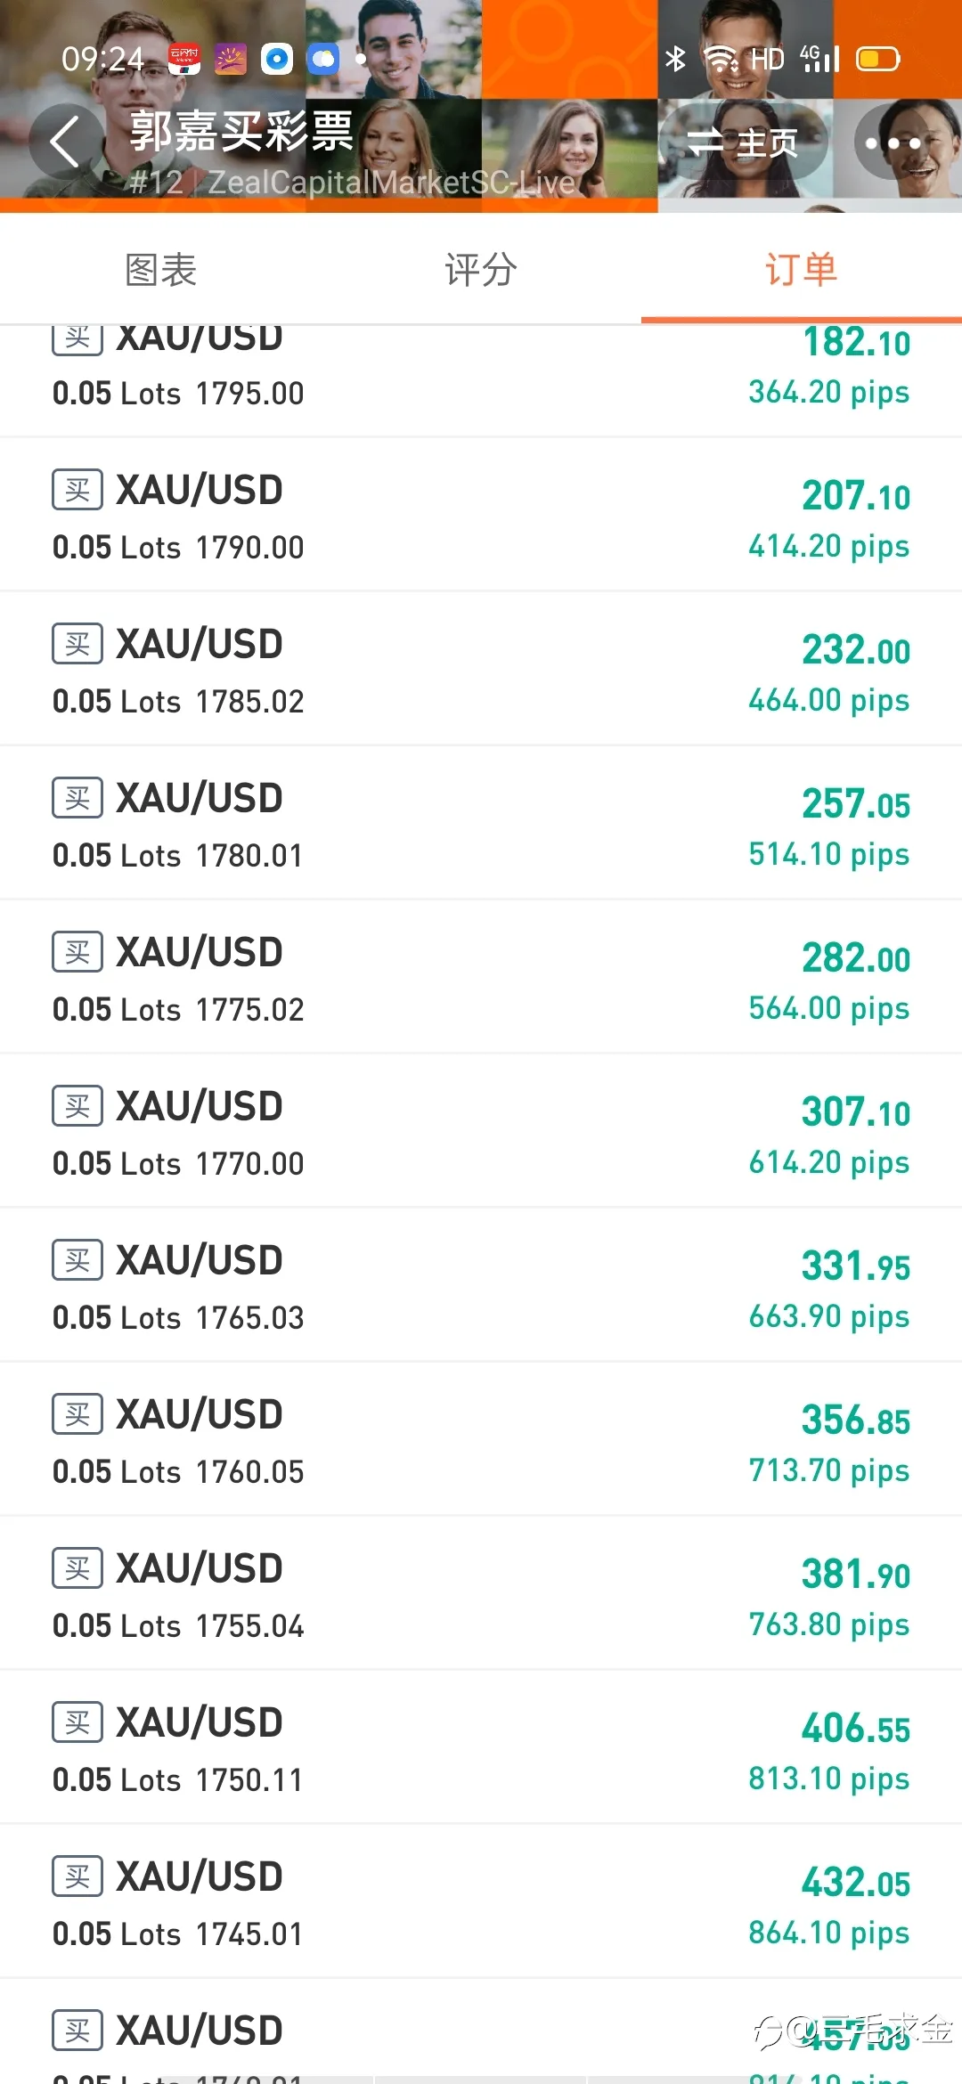This screenshot has width=962, height=2084.
Task: Tap the Bluetooth status bar icon
Action: tap(676, 59)
